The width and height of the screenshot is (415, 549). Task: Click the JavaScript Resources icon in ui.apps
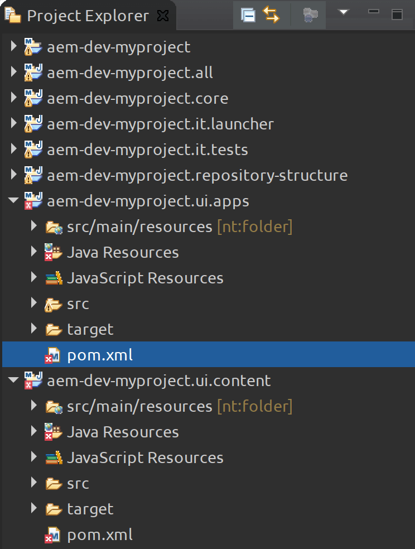[x=54, y=278]
